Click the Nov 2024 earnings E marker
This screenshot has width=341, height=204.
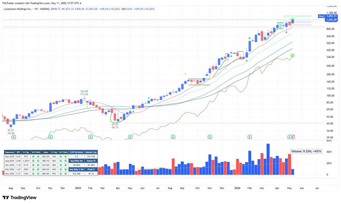point(51,137)
